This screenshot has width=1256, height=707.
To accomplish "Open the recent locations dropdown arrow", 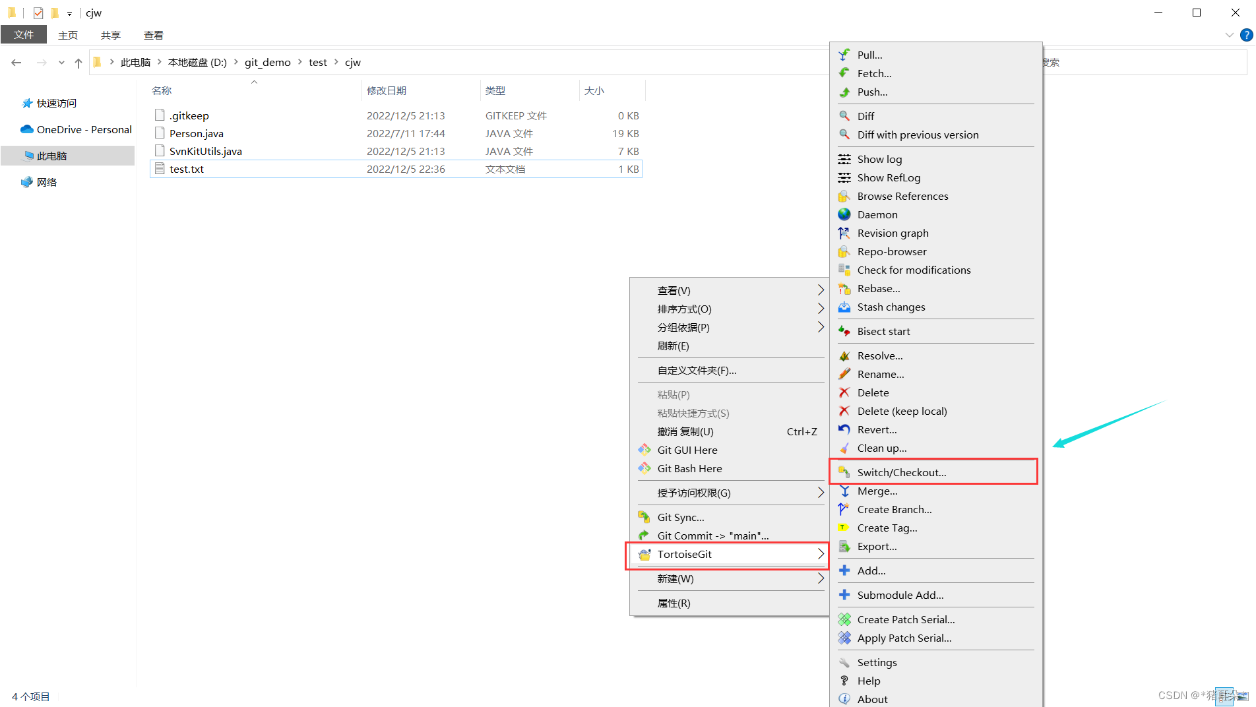I will [61, 63].
